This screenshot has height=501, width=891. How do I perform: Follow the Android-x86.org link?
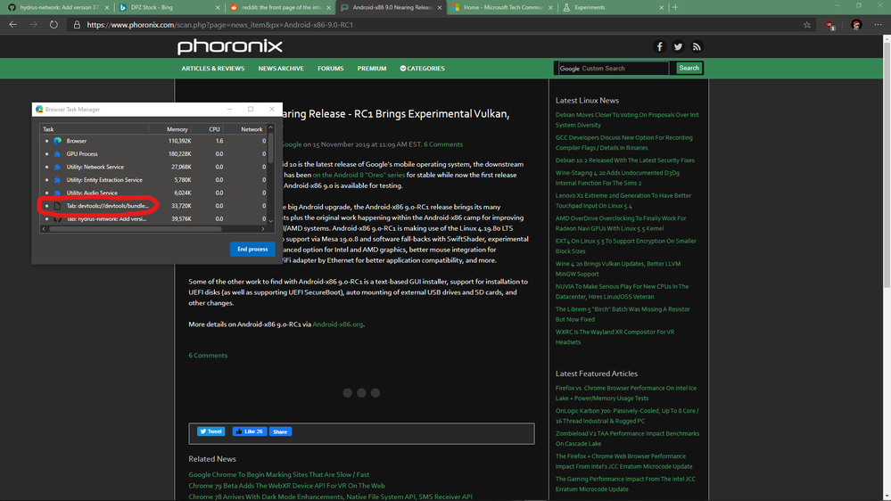point(337,324)
